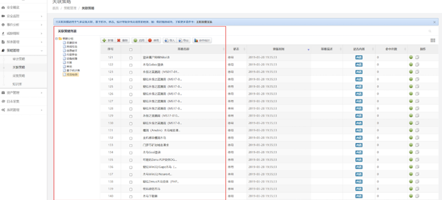Click the 停用 button with red circle
Screen dimensions: 442x200
[153, 40]
